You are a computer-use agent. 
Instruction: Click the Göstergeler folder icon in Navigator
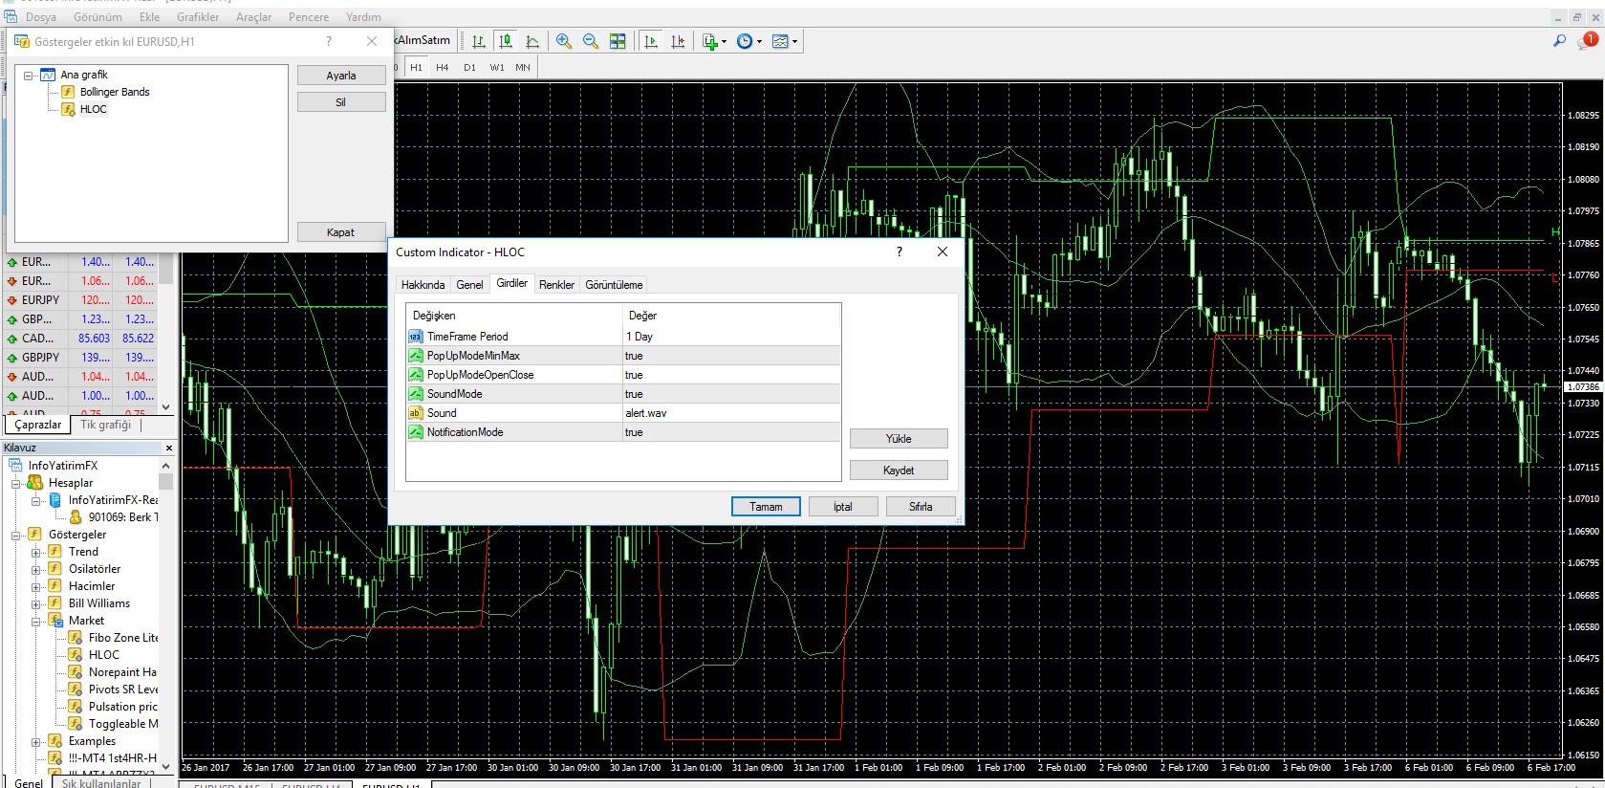pyautogui.click(x=34, y=535)
